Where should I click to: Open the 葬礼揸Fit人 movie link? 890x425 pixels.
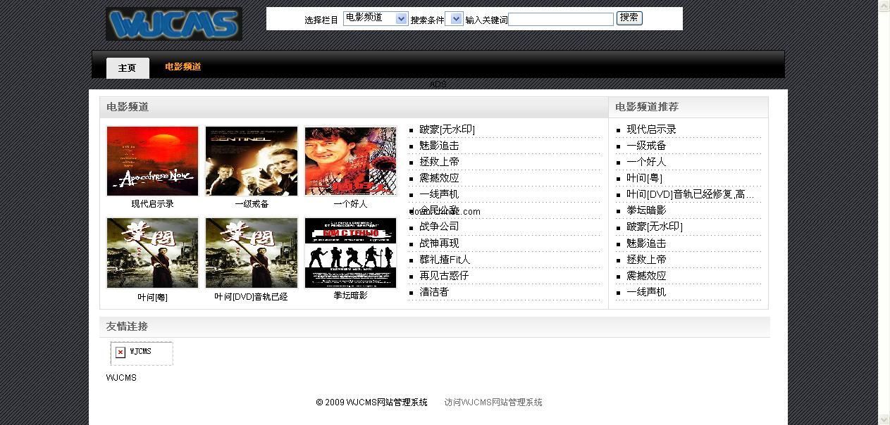pos(445,260)
